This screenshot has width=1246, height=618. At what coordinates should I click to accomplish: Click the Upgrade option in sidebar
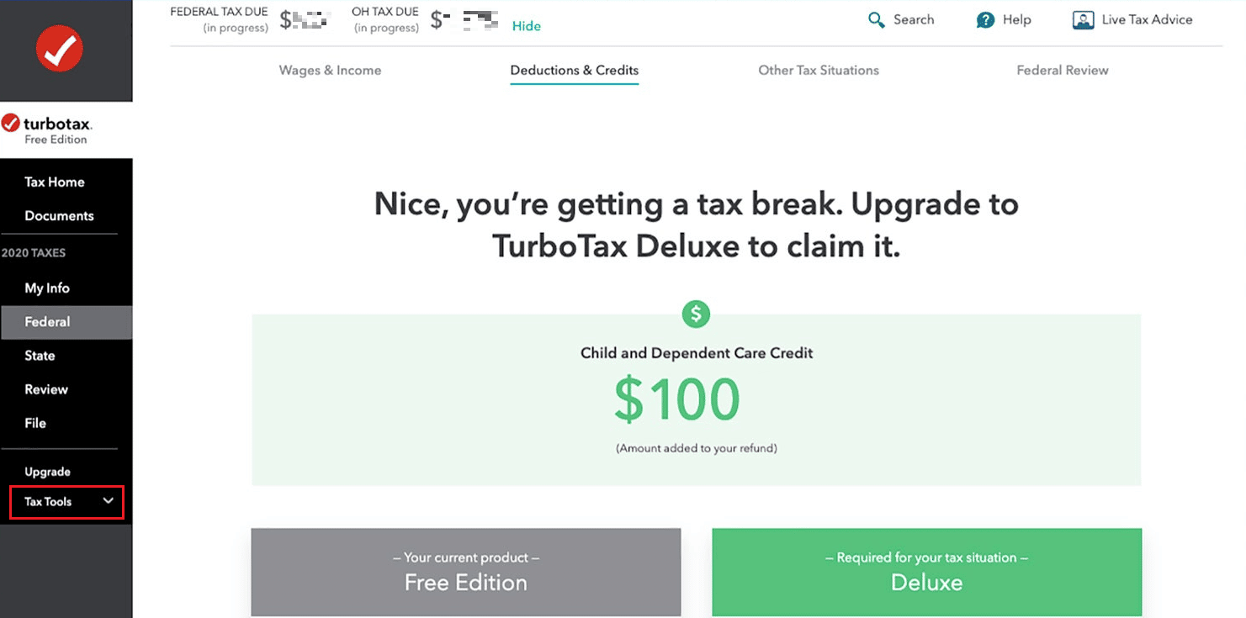(x=47, y=472)
